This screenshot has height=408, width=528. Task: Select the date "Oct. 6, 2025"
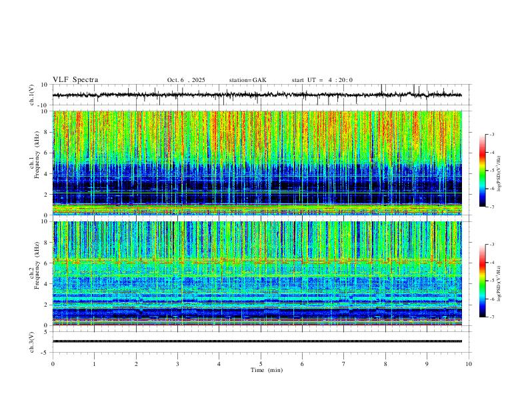pos(186,80)
